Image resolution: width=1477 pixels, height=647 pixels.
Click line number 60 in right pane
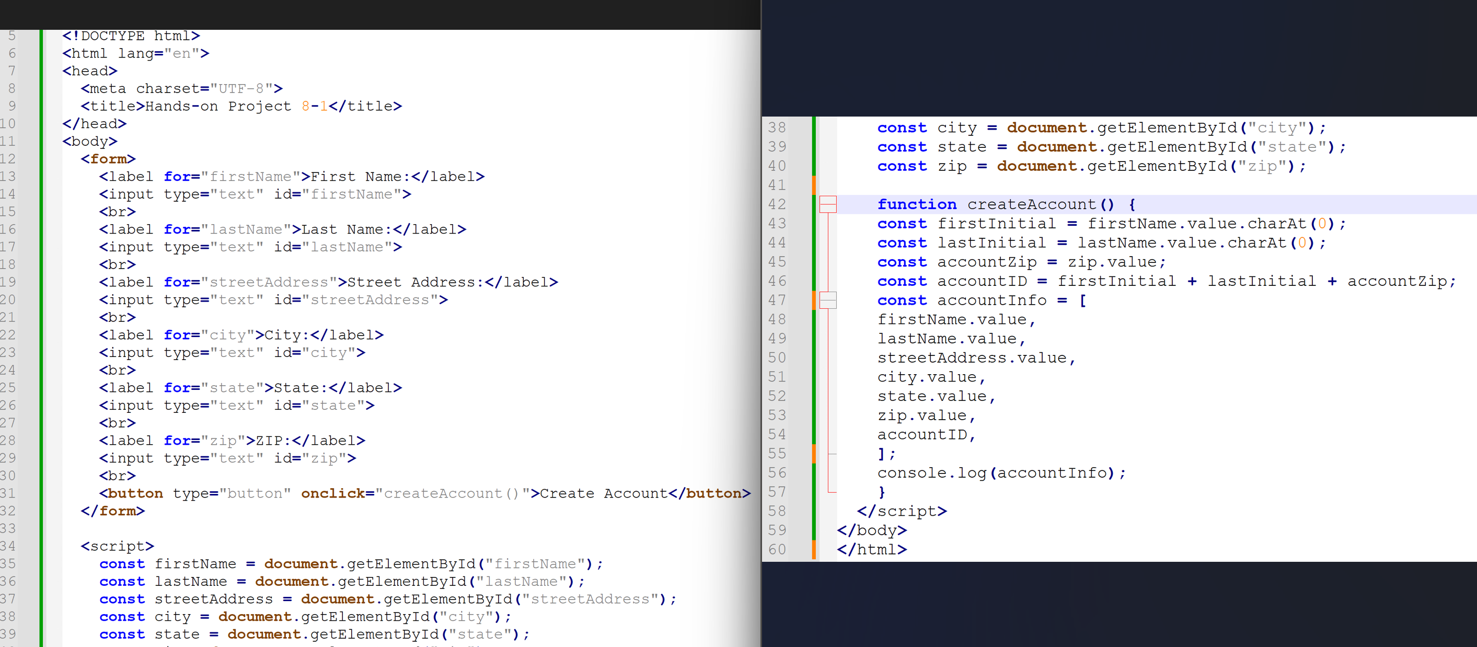[777, 549]
